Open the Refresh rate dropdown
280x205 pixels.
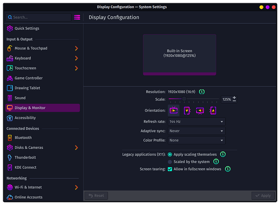[197, 122]
